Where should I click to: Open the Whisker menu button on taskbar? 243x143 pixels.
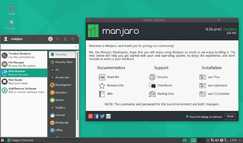[x=2, y=140]
